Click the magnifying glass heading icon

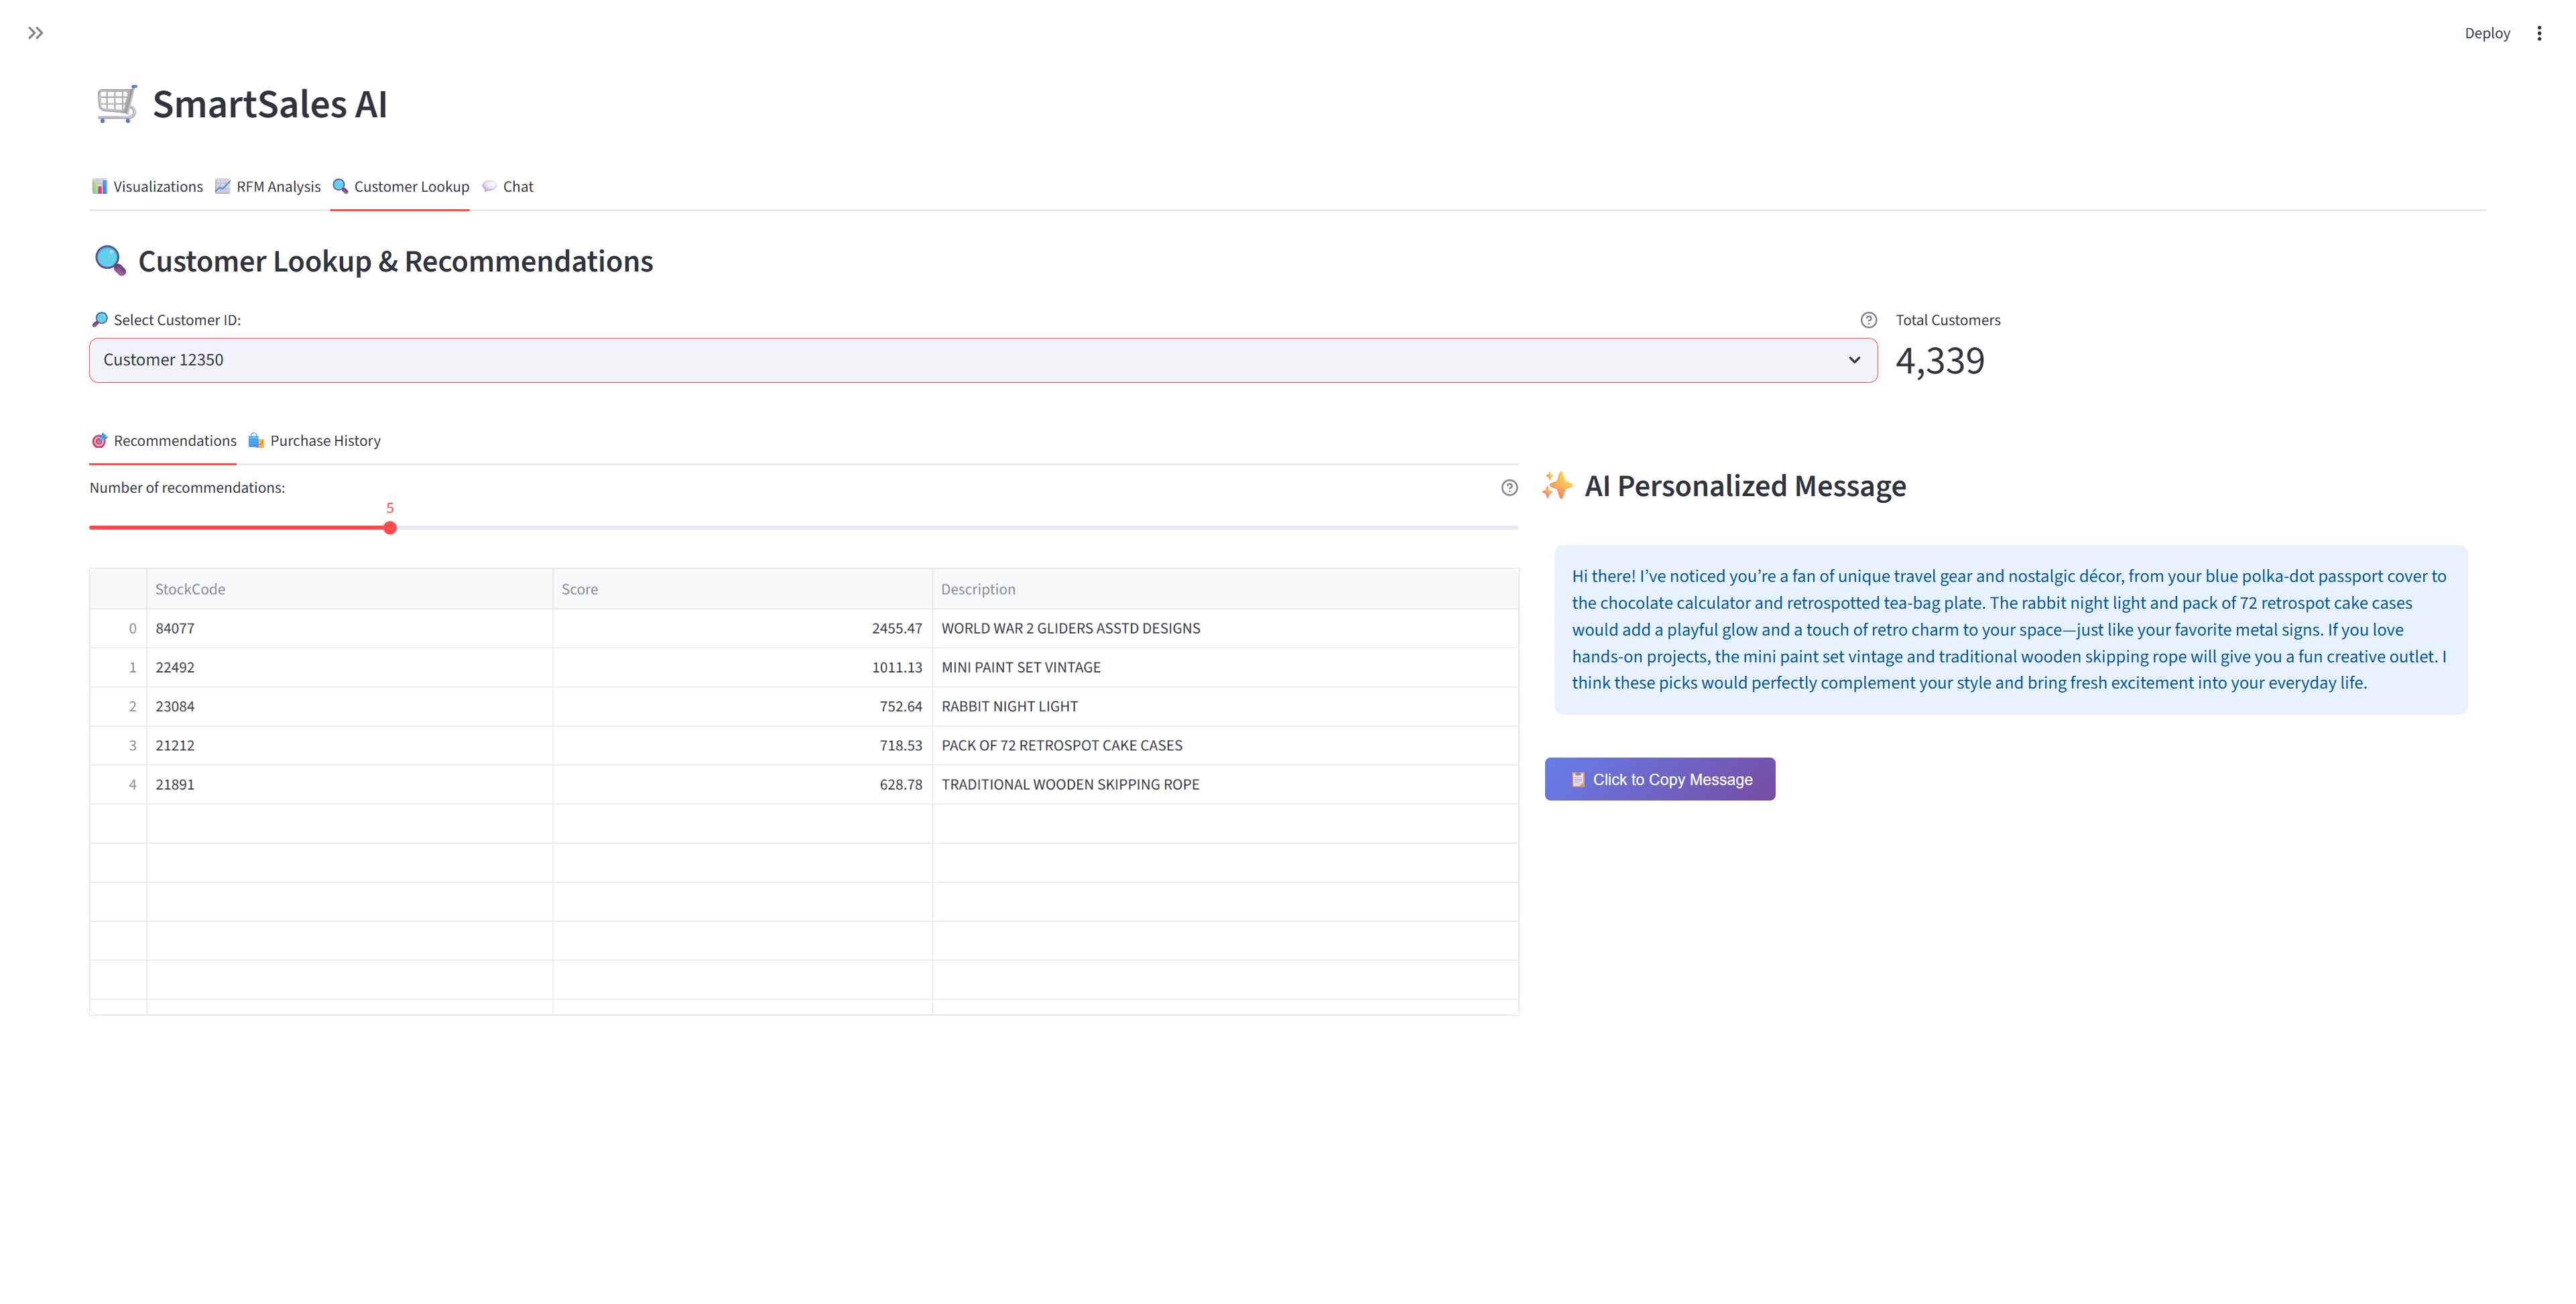pyautogui.click(x=110, y=261)
